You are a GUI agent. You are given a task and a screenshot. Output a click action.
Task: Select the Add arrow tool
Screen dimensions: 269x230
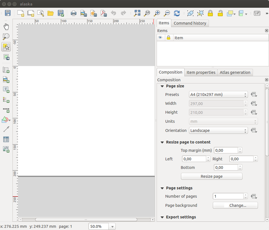tap(6, 129)
